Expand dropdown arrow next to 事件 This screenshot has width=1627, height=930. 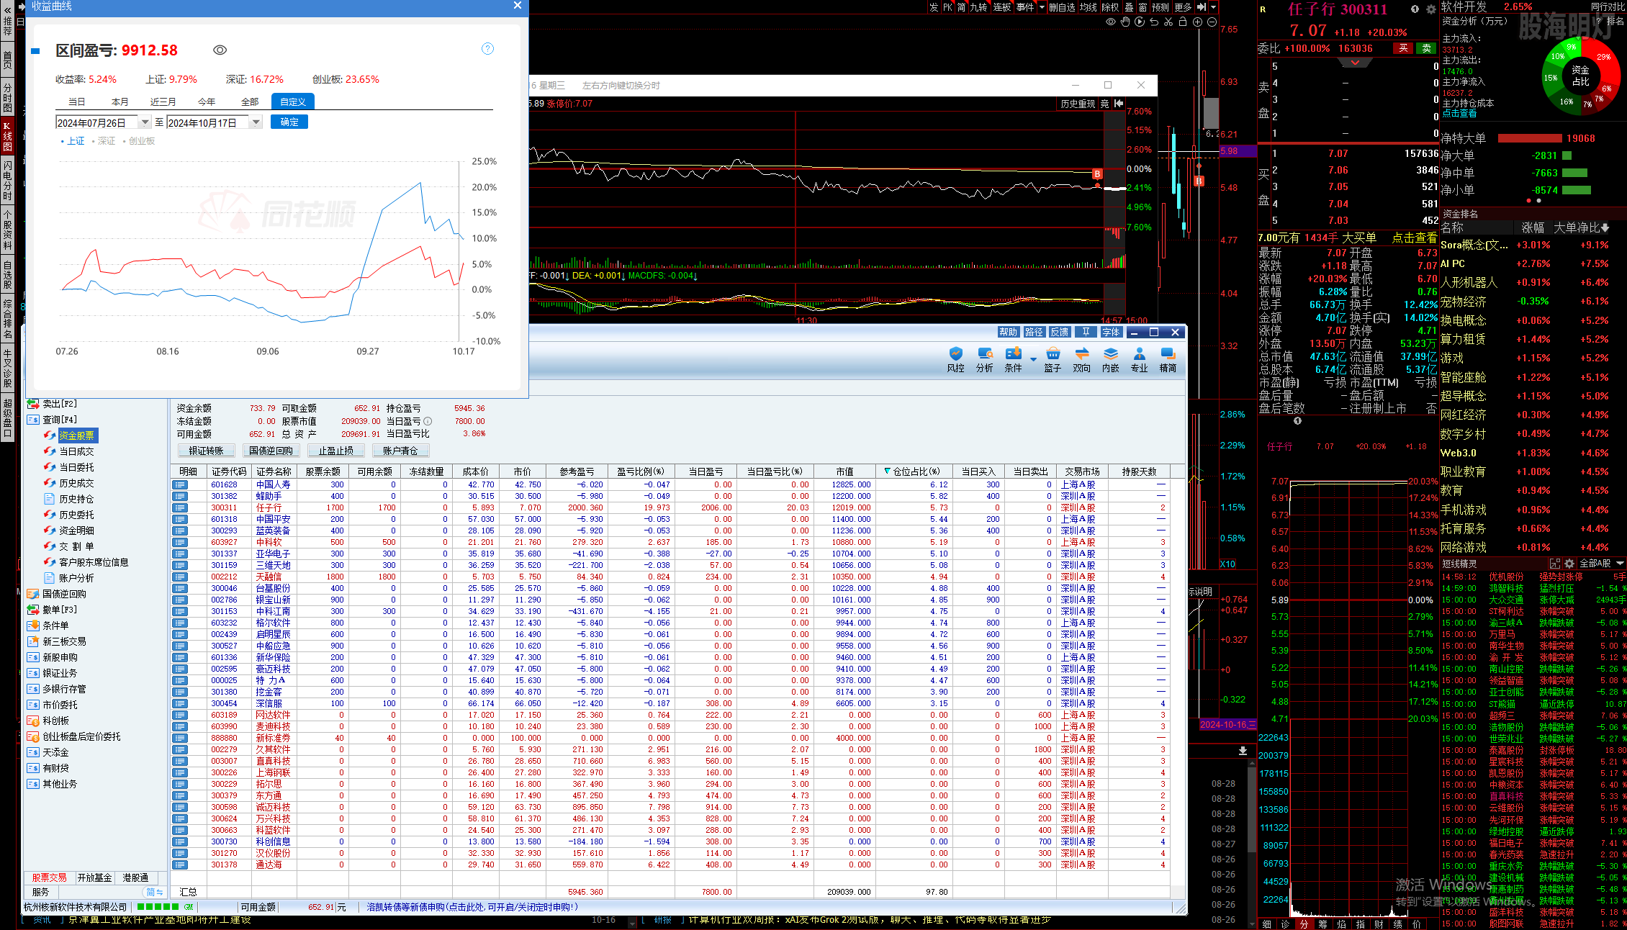point(1042,7)
